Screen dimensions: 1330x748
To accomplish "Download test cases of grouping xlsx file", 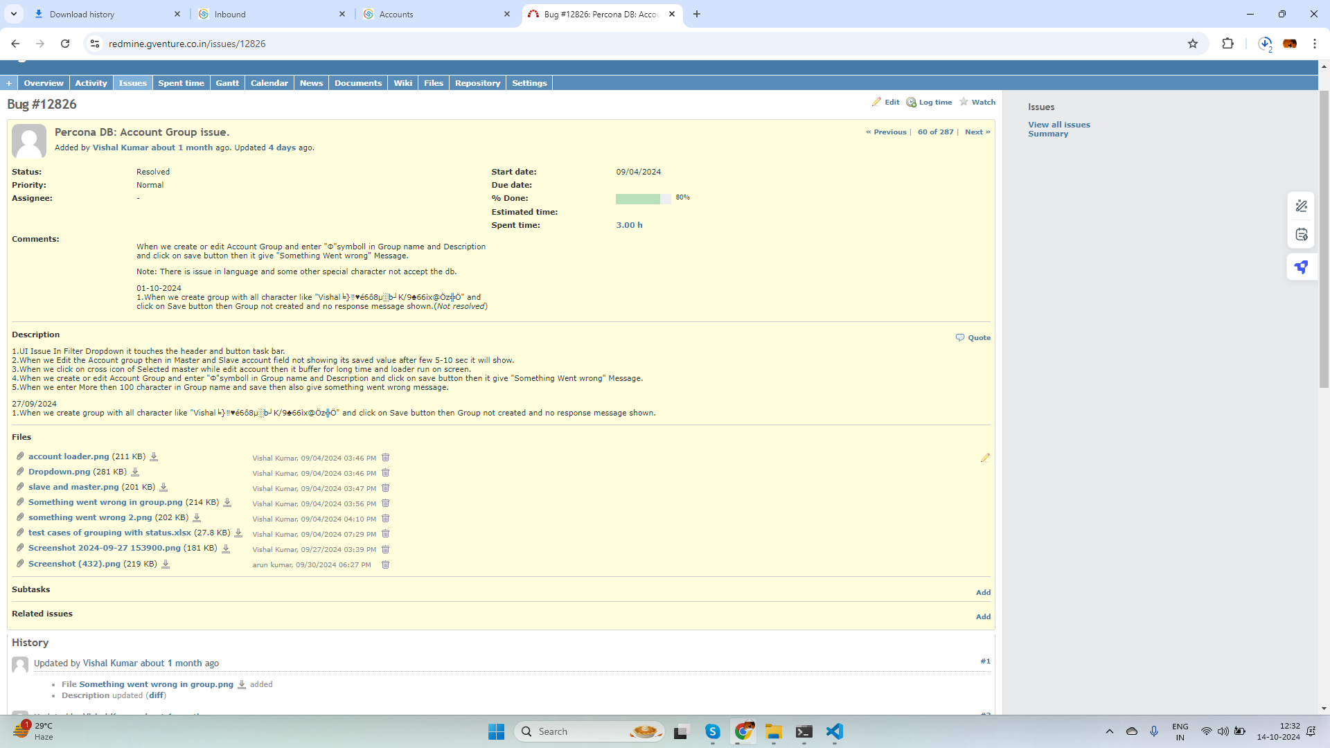I will click(x=238, y=533).
